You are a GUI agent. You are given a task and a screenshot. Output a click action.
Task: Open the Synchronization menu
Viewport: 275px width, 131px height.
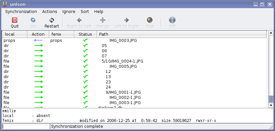pyautogui.click(x=21, y=12)
